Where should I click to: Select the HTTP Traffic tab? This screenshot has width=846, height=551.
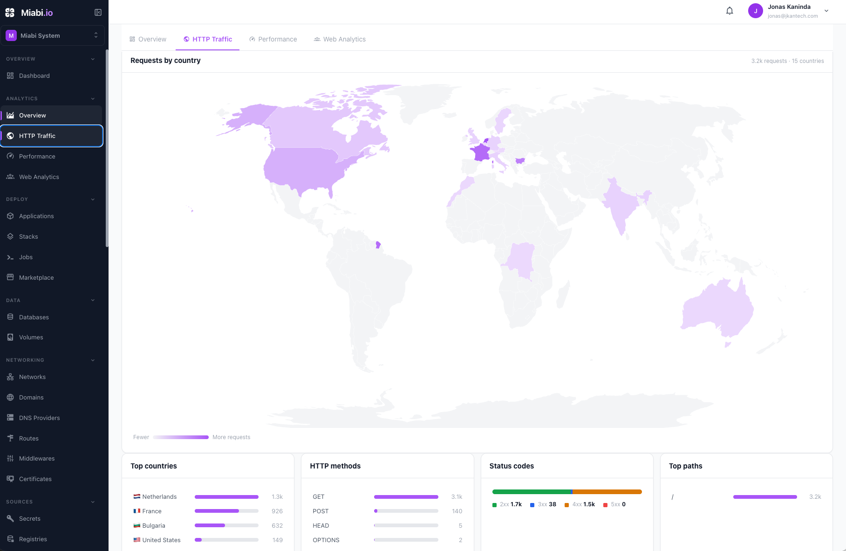(207, 39)
